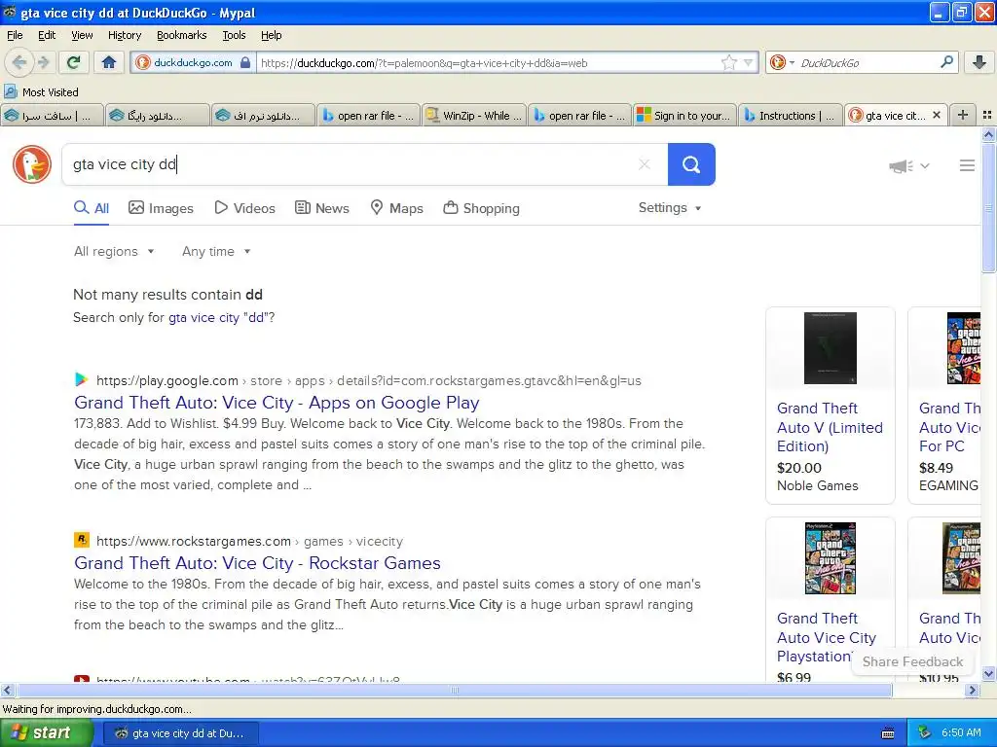The width and height of the screenshot is (997, 747).
Task: Open Grand Theft Auto Vice City Playstation product
Action: click(x=826, y=637)
